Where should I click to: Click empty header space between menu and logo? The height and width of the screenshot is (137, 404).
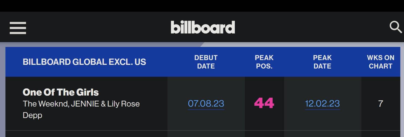pyautogui.click(x=98, y=27)
